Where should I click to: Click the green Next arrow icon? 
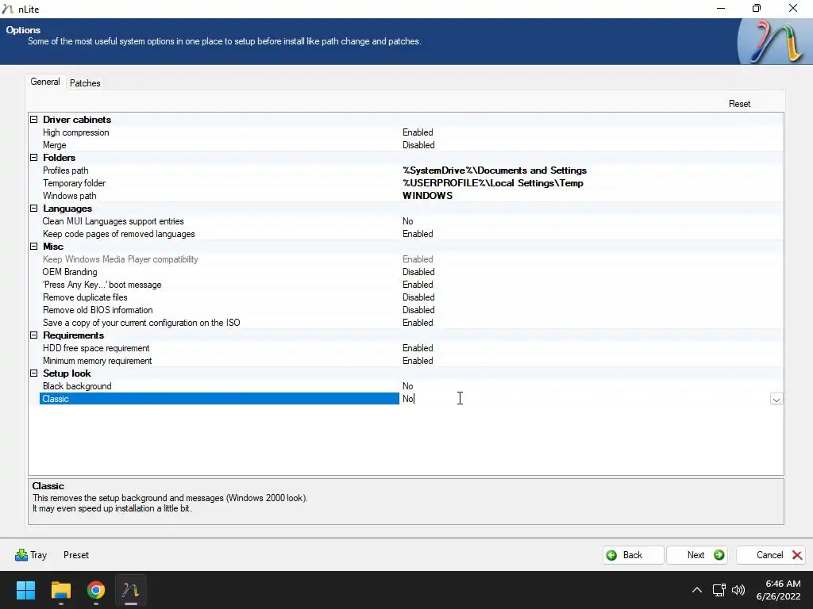click(x=719, y=554)
